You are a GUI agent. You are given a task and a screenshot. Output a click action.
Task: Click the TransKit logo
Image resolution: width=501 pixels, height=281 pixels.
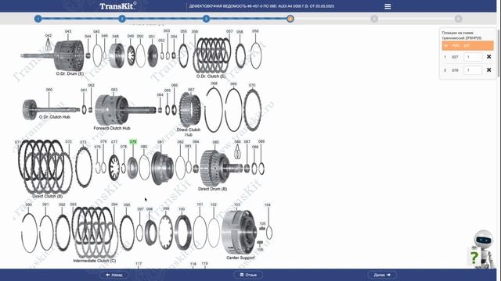coord(117,5)
